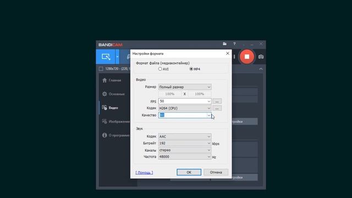
Task: Expand the Качество quality dropdown arrow
Action: click(209, 115)
